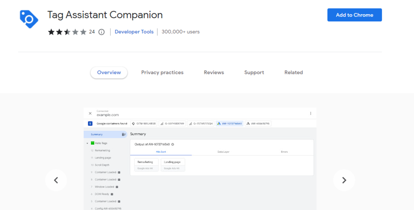Image resolution: width=414 pixels, height=210 pixels.
Task: Open the Landing page Google Ads Hit card
Action: coord(173,165)
